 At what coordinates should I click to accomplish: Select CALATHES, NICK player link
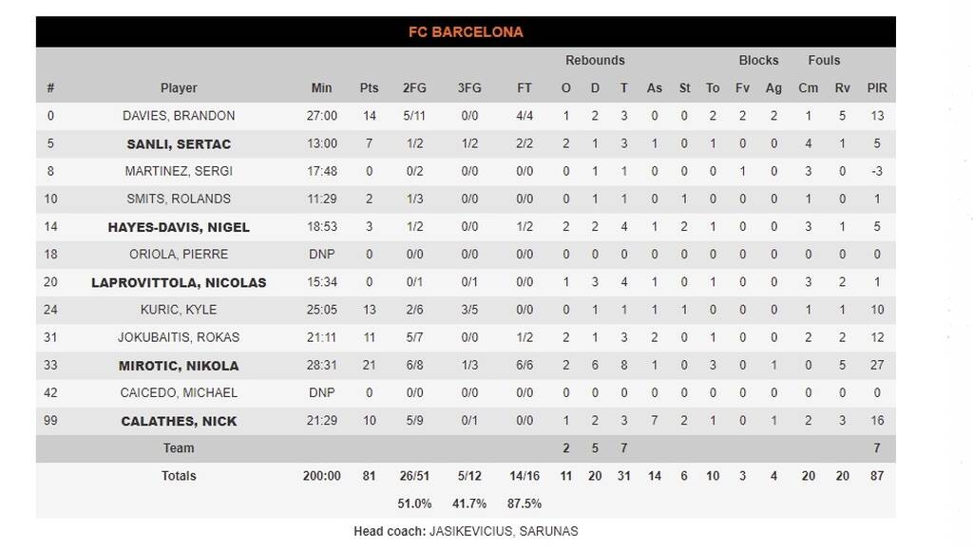tap(179, 422)
